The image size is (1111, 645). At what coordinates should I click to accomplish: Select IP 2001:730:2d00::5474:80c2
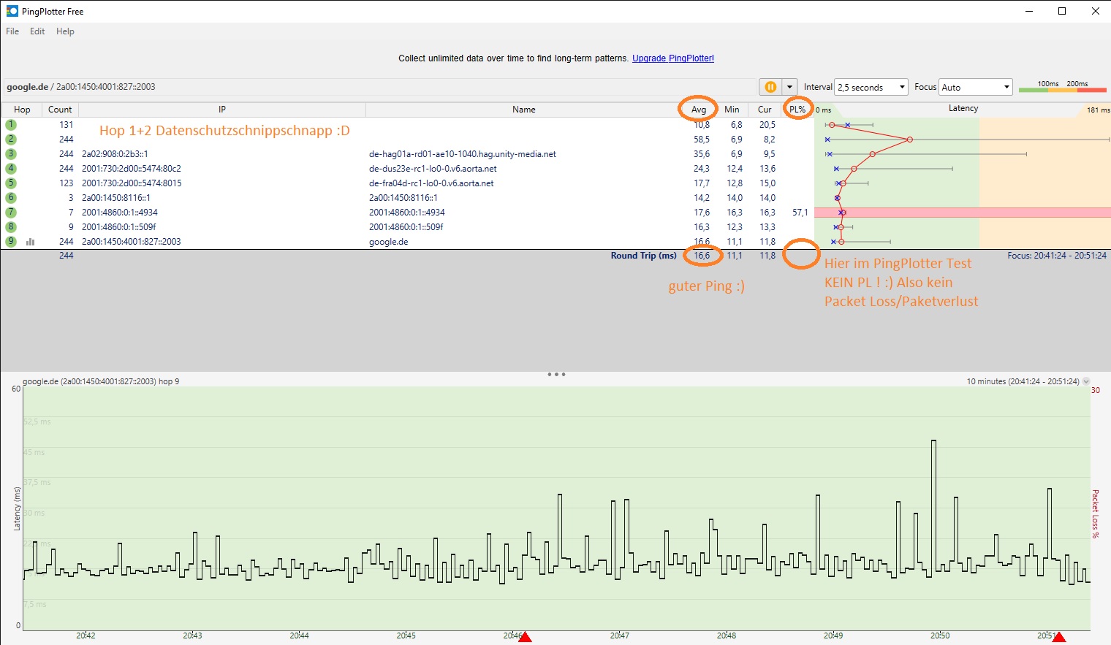[x=132, y=169]
